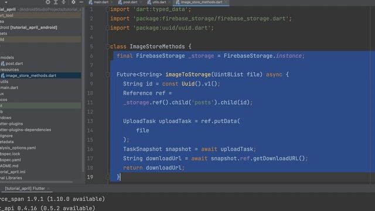This screenshot has width=375, height=211.
Task: Click on 'posts' string in line 11
Action: (203, 103)
